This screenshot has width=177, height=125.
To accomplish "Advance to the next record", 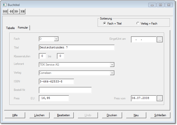I will (17, 12).
